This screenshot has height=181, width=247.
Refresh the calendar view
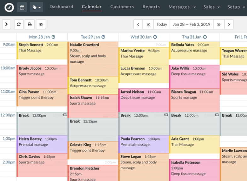[19, 24]
